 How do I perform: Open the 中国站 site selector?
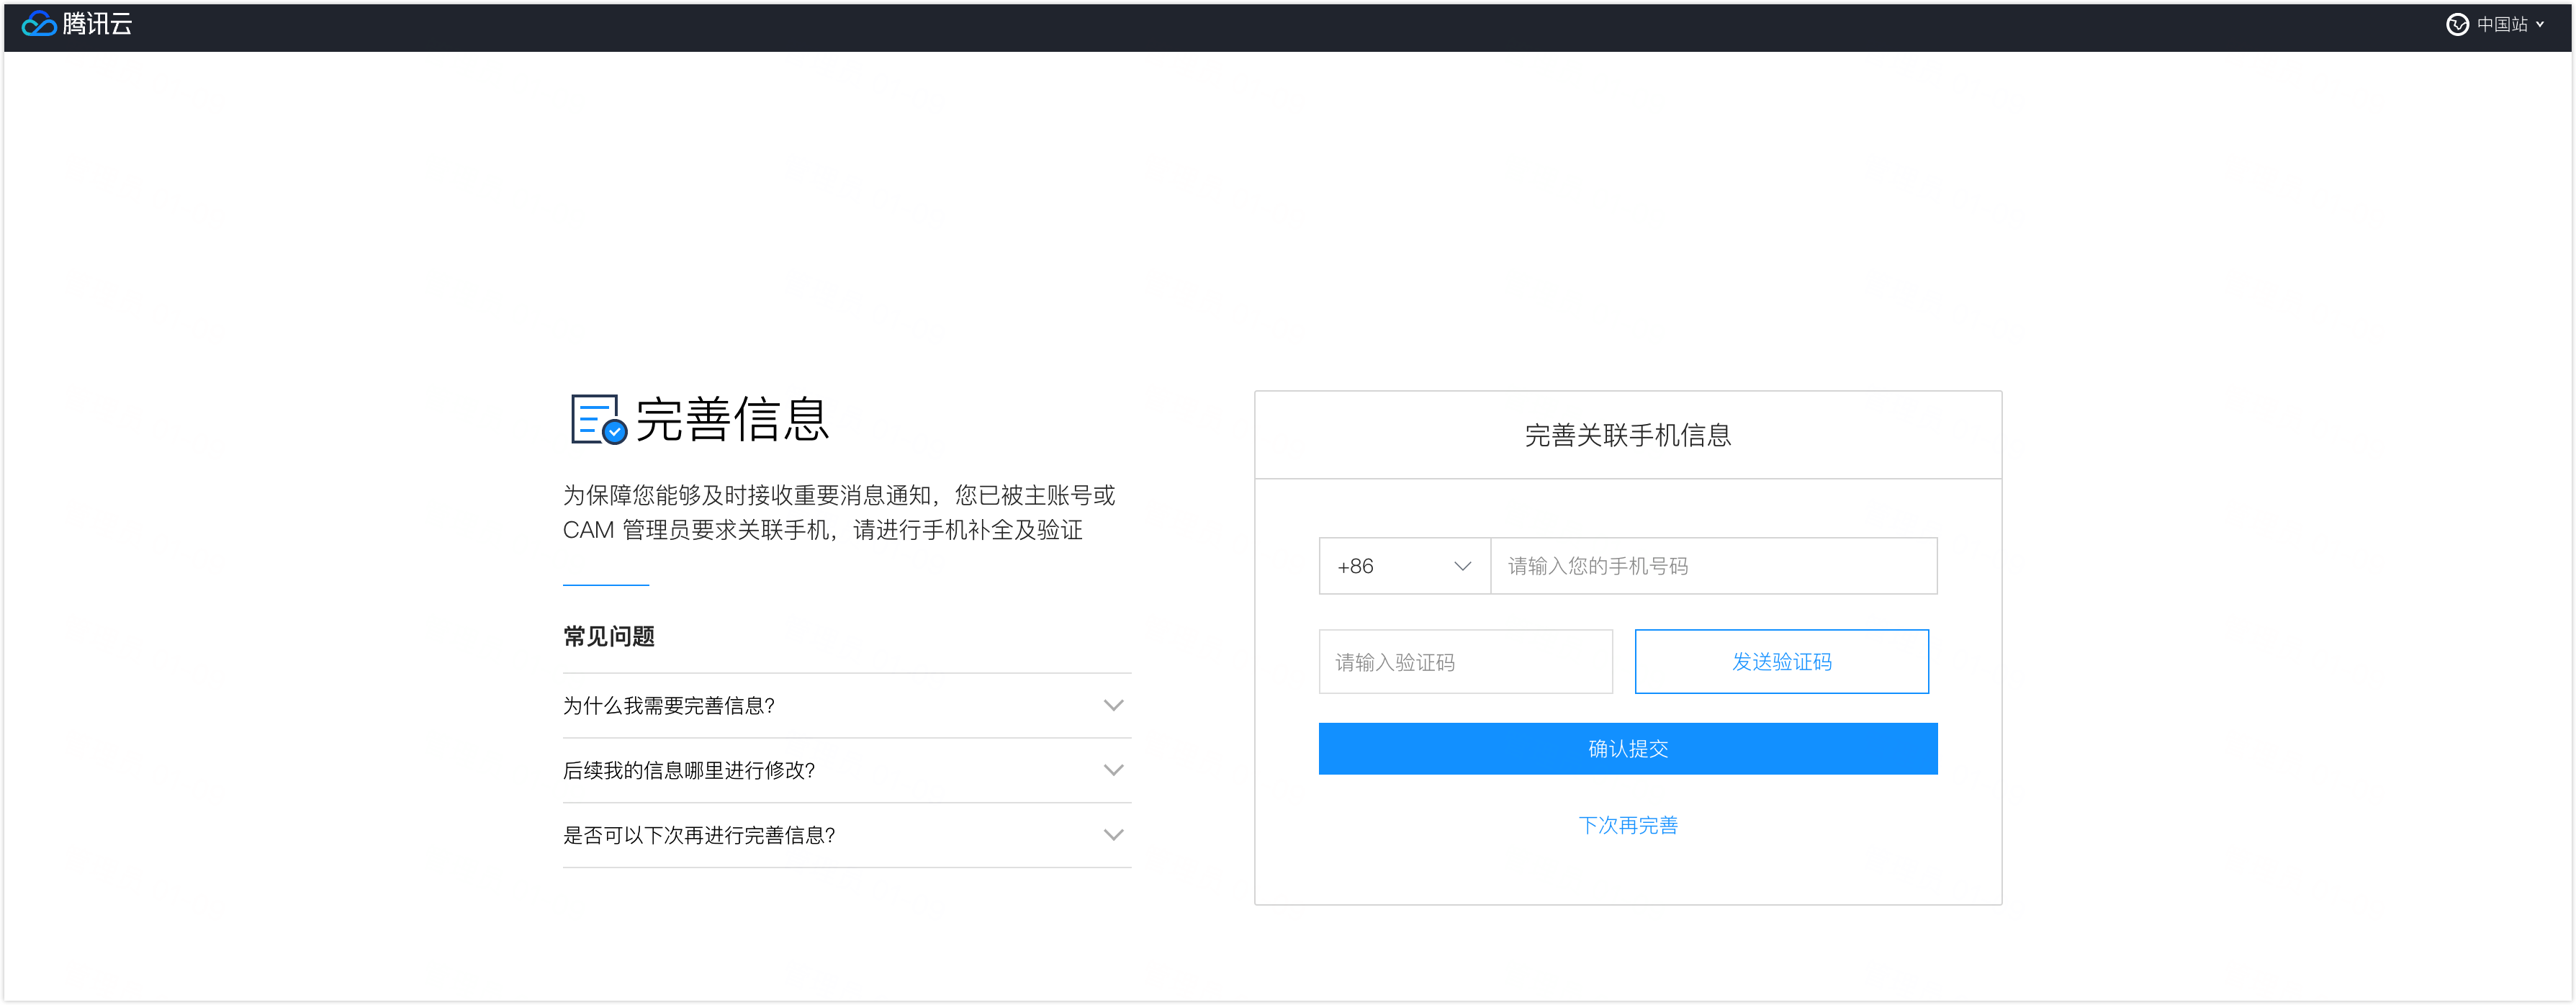[2494, 24]
